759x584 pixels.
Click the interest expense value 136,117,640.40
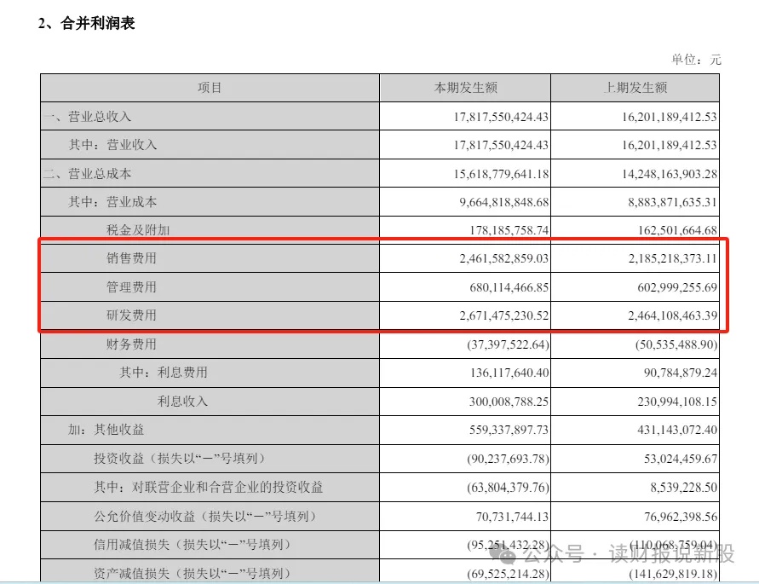(509, 373)
